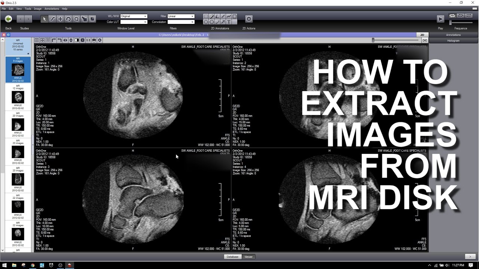Viewport: 479px width, 269px height.
Task: Invert image contrast in viewer toolbar
Action: 77,40
